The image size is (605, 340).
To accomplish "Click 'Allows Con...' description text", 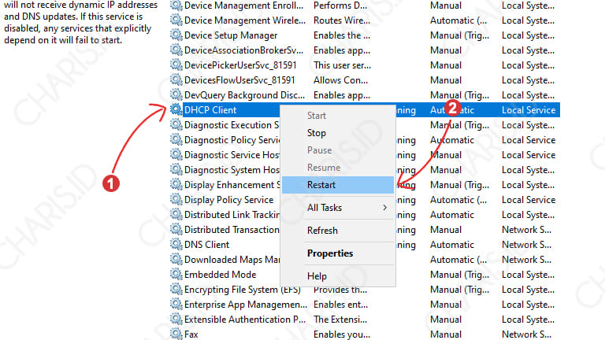I will point(340,80).
